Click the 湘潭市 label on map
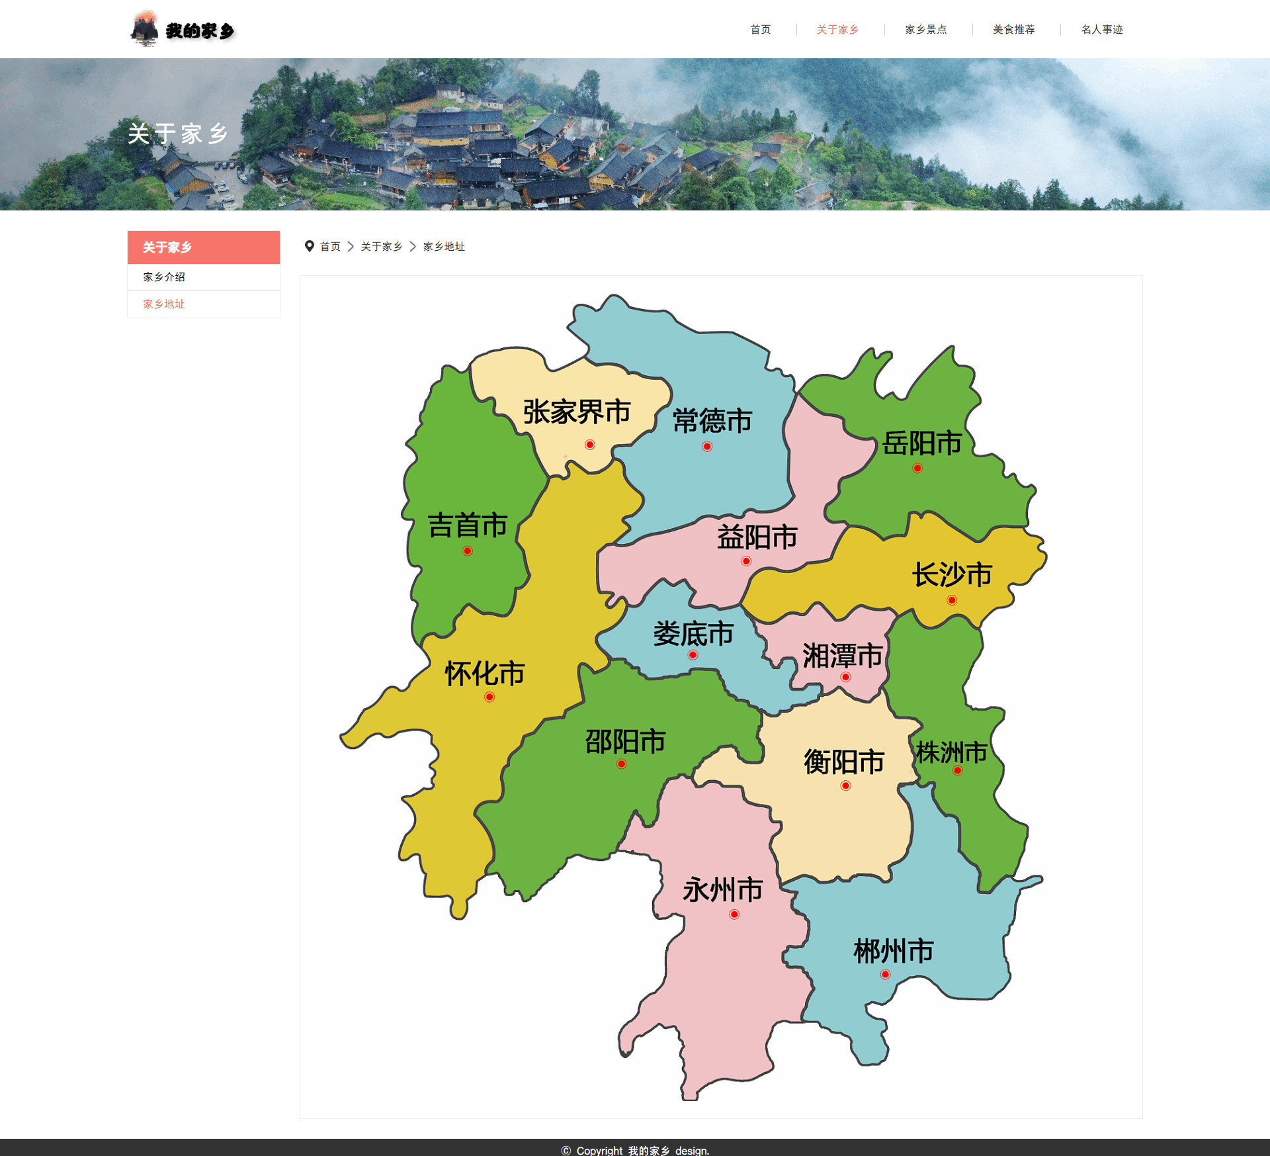1270x1156 pixels. (x=843, y=656)
